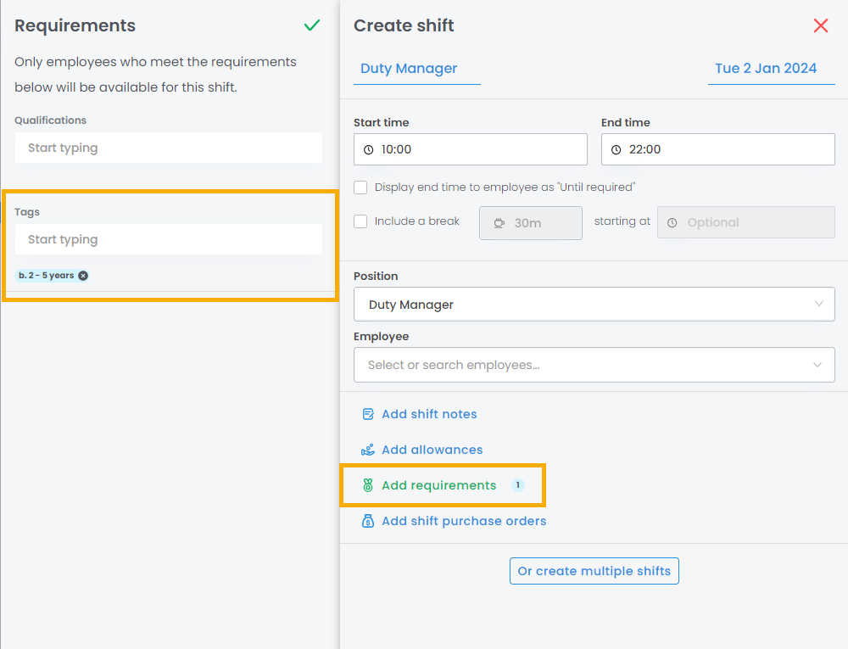
Task: Change the shift date Tue 2 Jan 2024
Action: pos(766,69)
